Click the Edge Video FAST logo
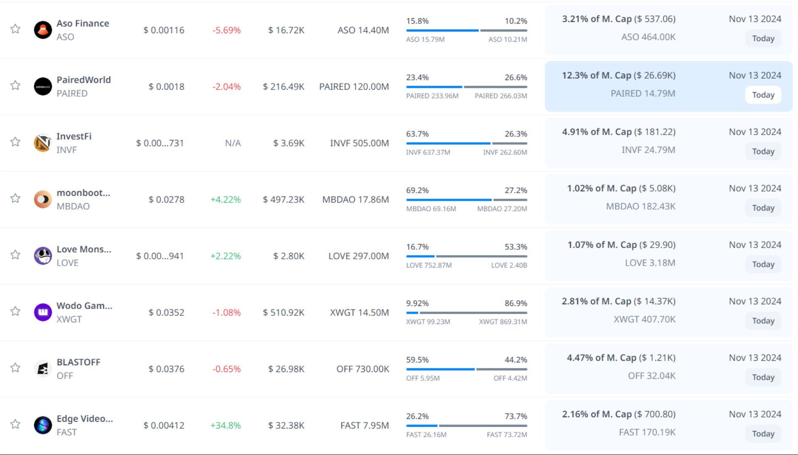 43,425
